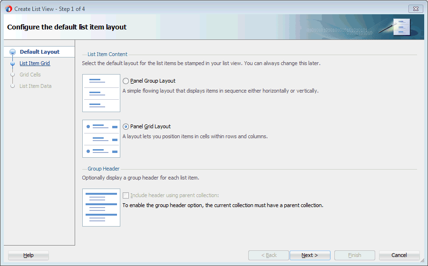The image size is (428, 266).
Task: Go to the List Item Grid step
Action: point(35,63)
